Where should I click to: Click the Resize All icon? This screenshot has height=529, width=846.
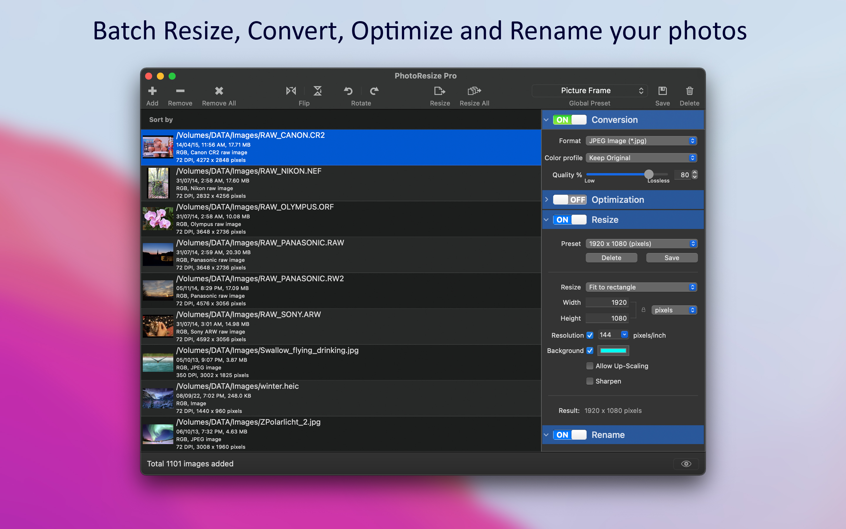pos(474,91)
